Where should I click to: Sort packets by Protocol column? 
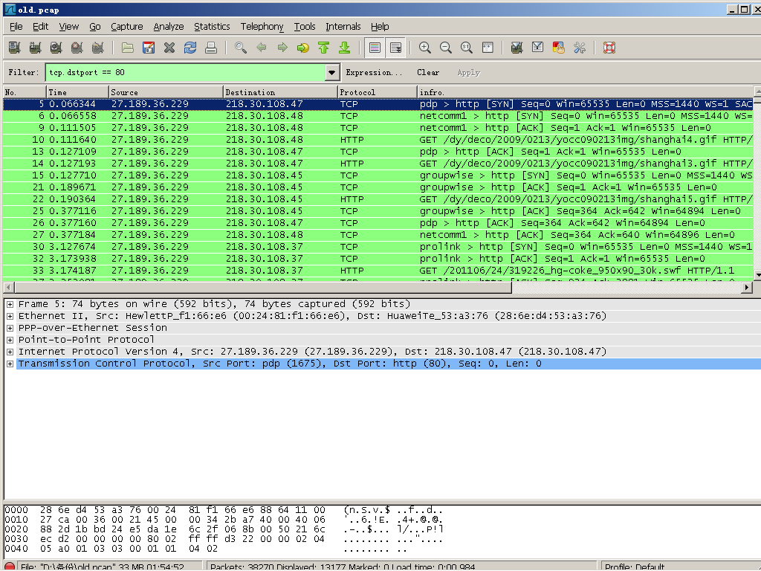click(x=377, y=91)
